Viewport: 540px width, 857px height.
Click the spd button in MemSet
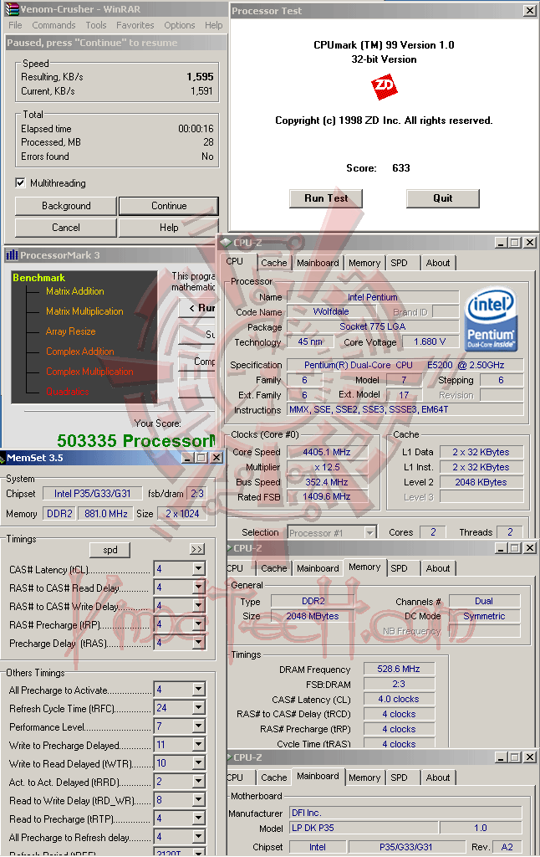110,549
